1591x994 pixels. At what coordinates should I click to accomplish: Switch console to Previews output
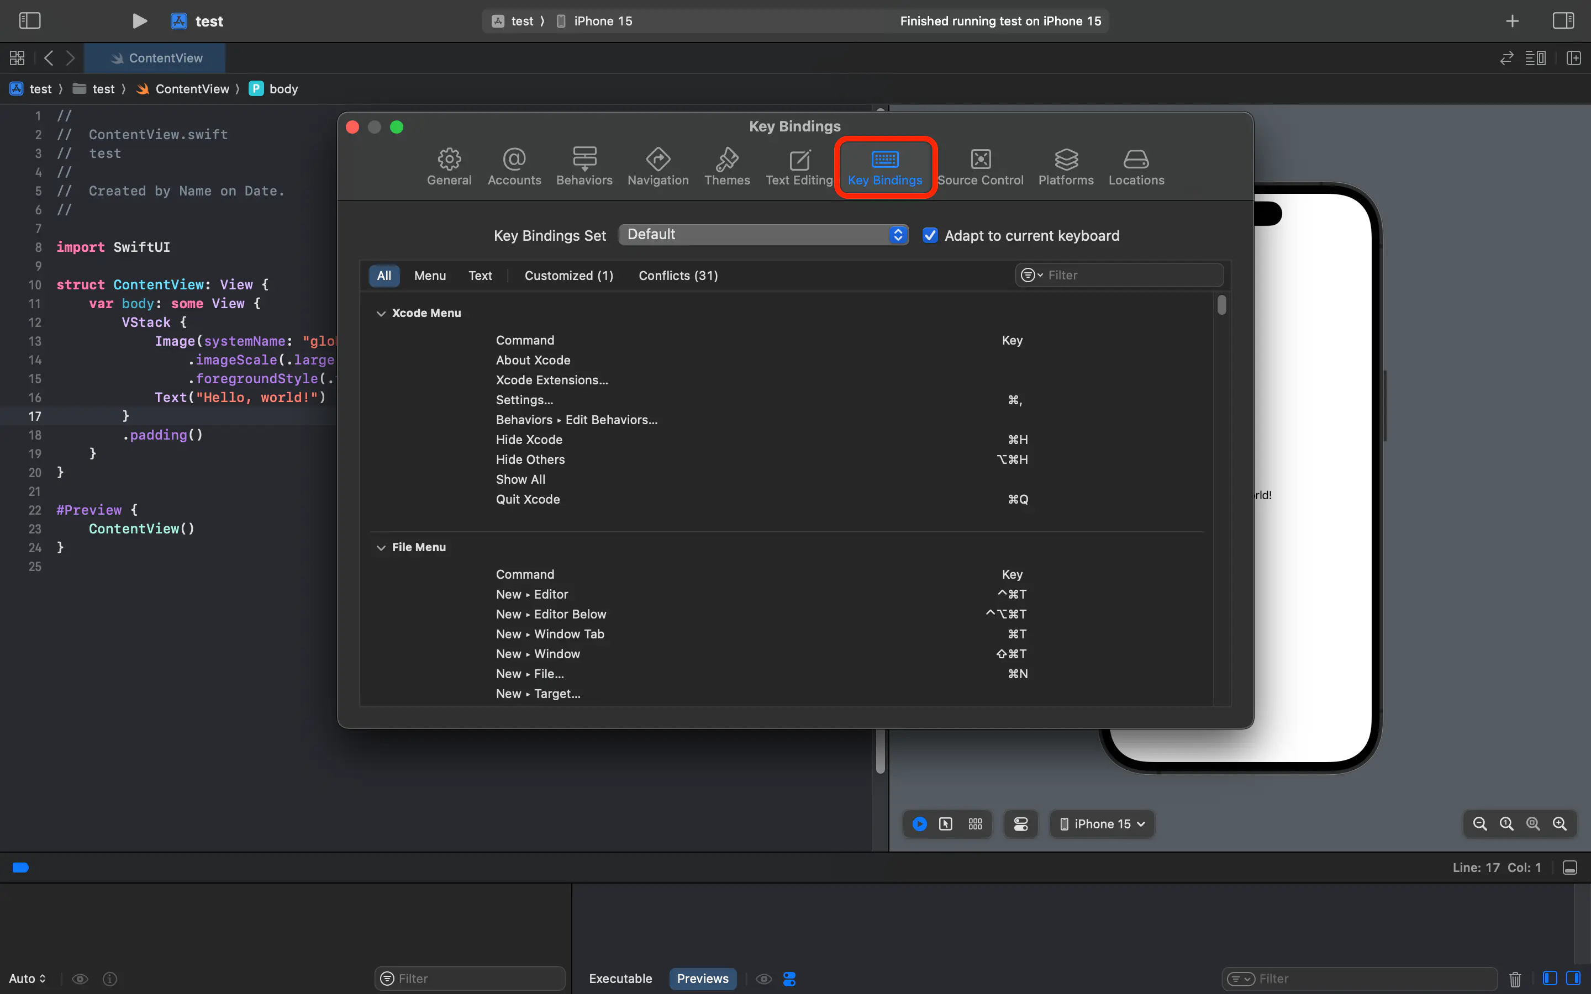click(702, 978)
